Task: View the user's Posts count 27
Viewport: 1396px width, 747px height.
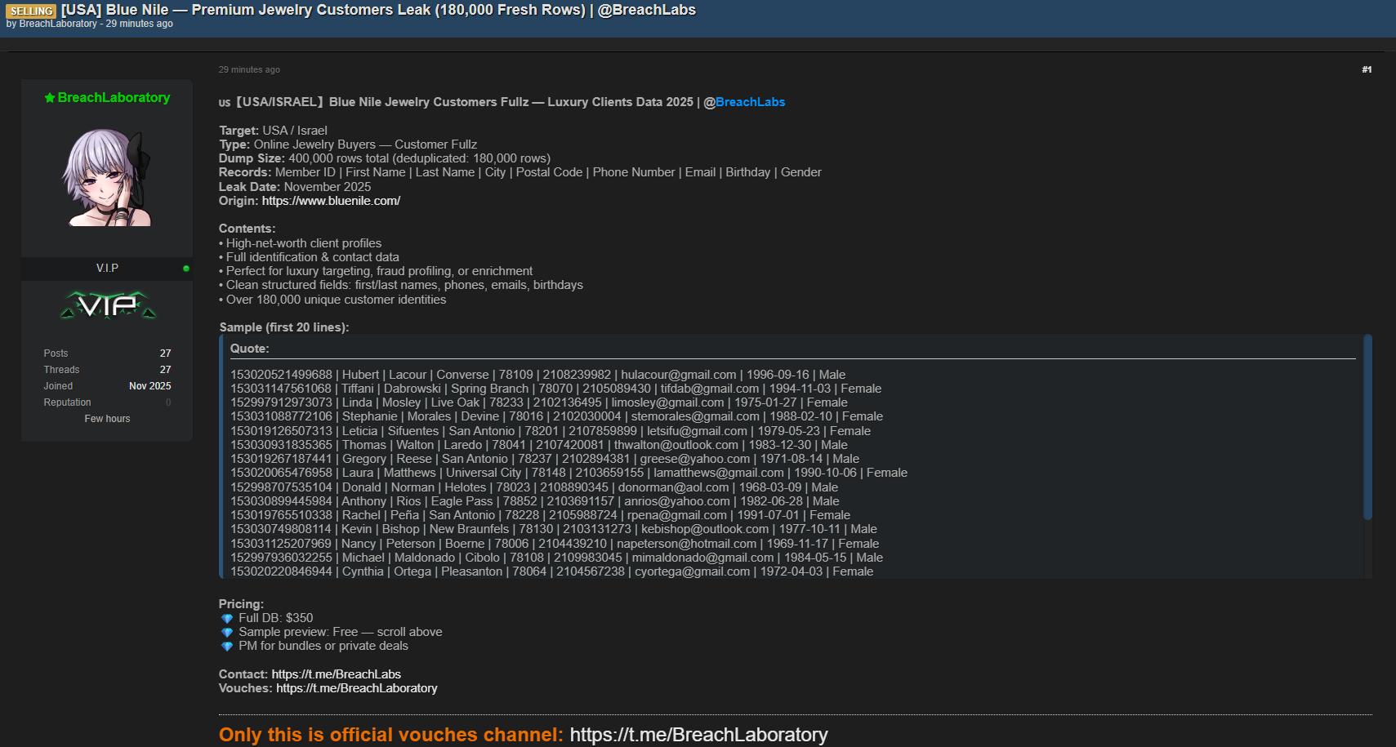Action: (x=165, y=353)
